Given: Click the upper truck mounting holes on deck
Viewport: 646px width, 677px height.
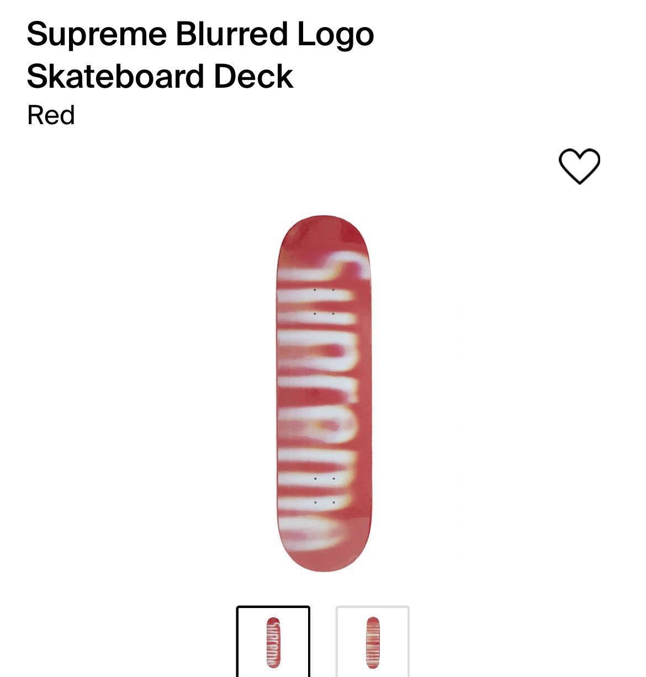Looking at the screenshot, I should [324, 301].
